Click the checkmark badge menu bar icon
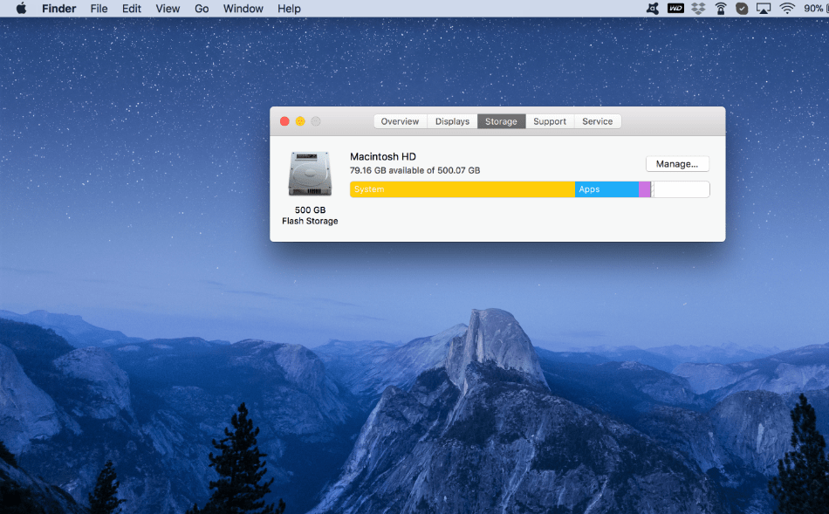The height and width of the screenshot is (514, 829). click(x=742, y=9)
